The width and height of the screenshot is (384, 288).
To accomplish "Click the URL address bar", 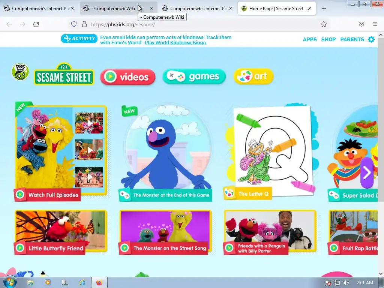I will coord(201,24).
